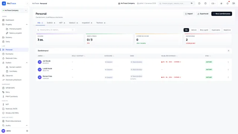
Task: Go to Úkoly in sidebar
Action: (x=7, y=42)
